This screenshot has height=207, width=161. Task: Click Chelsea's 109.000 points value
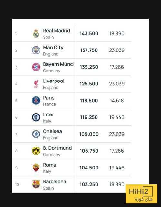pos(89,134)
